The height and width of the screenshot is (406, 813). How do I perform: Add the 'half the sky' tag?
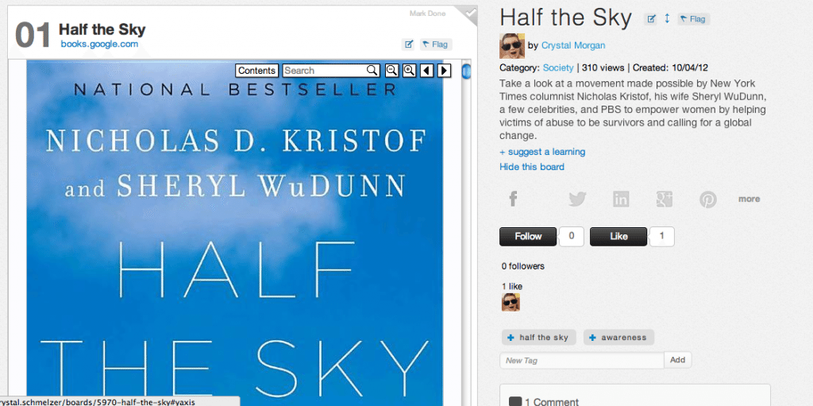point(538,338)
